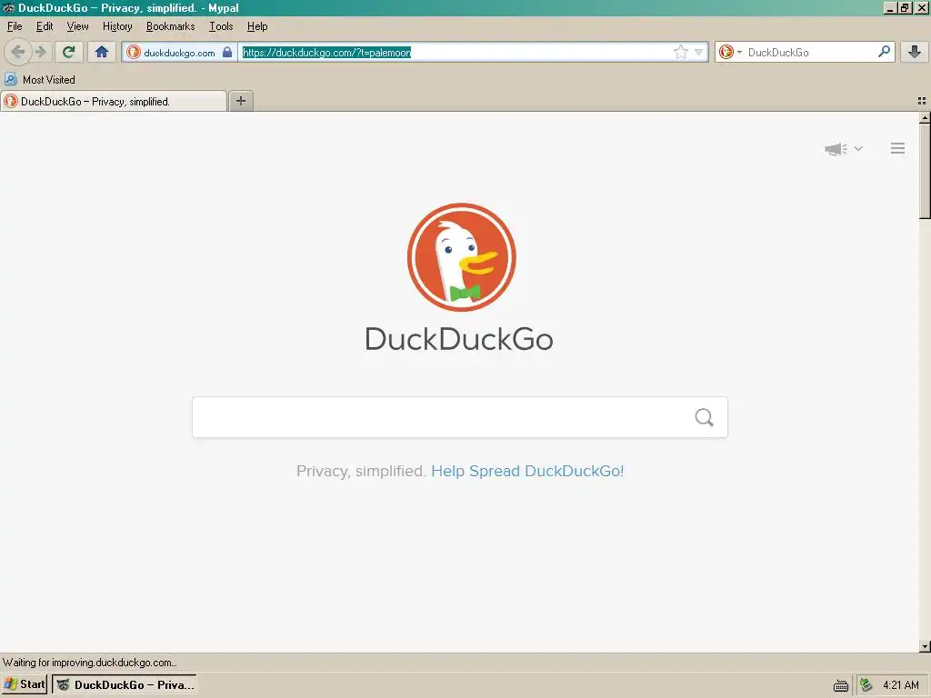Open the URL history dropdown arrow

(699, 52)
